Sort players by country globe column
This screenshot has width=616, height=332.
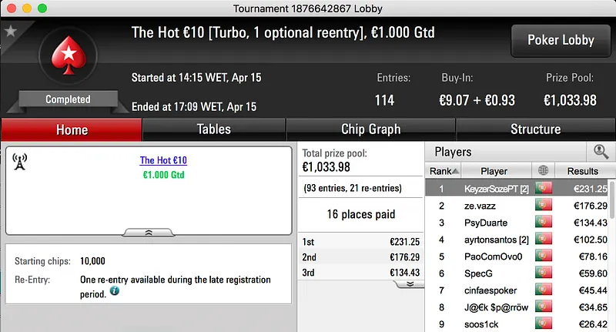[x=544, y=170]
